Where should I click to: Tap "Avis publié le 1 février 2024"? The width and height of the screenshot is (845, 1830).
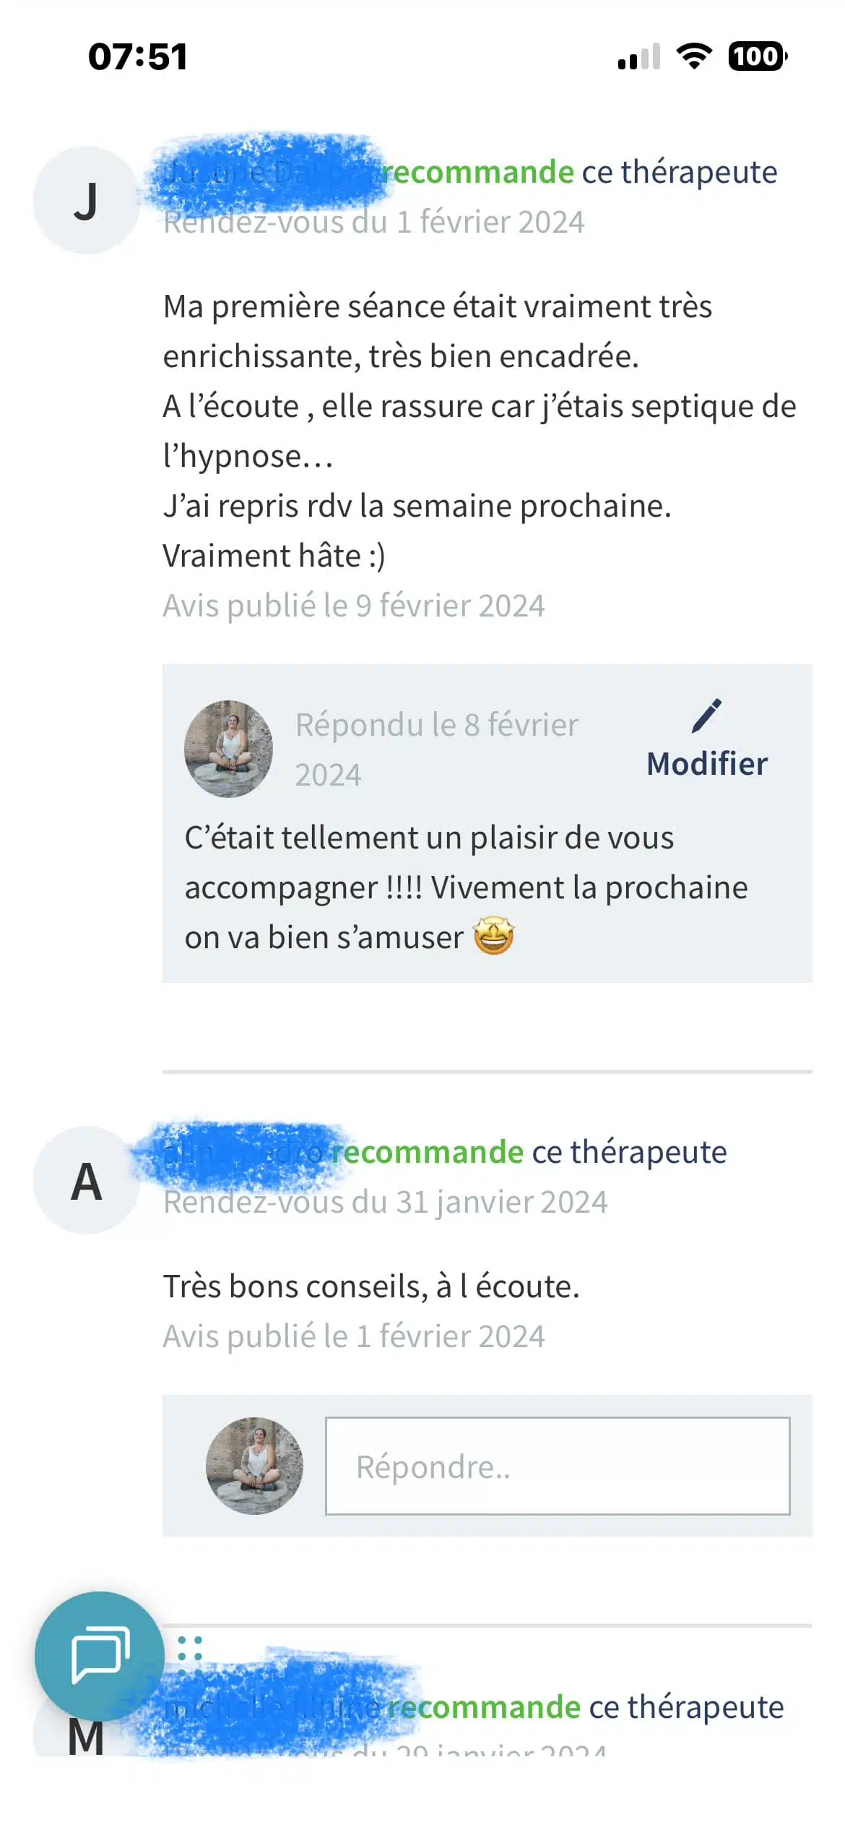[x=353, y=1336]
